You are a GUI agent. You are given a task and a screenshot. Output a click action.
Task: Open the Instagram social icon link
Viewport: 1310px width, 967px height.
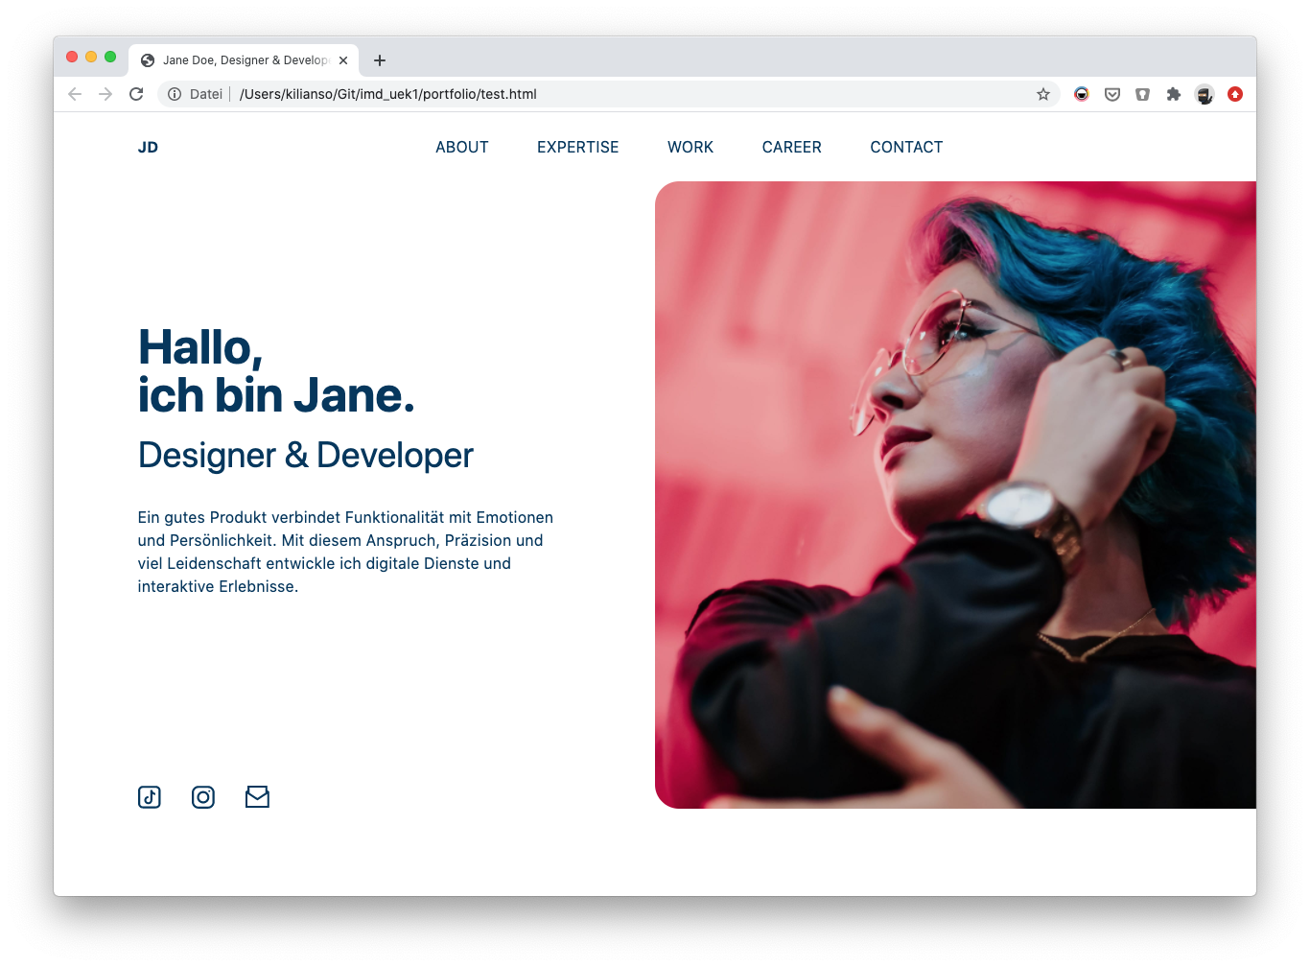[x=203, y=797]
